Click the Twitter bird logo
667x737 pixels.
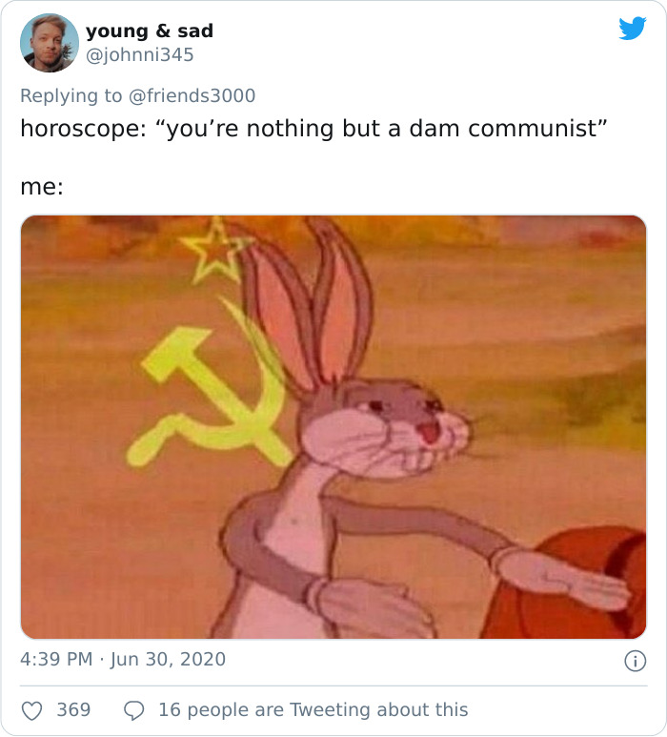click(x=633, y=29)
